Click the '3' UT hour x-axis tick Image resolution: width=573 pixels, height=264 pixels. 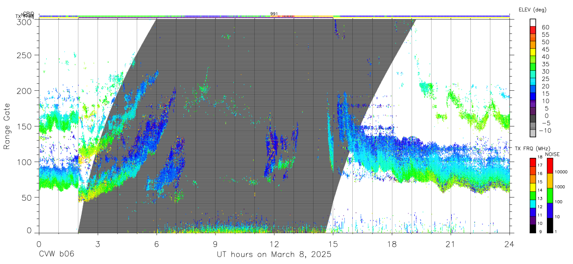[x=98, y=244]
